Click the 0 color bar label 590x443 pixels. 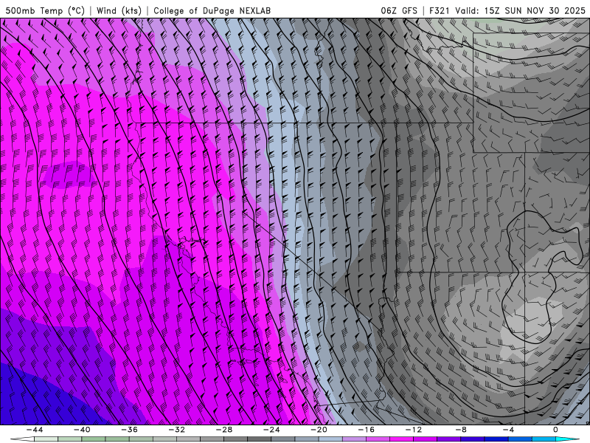click(556, 430)
